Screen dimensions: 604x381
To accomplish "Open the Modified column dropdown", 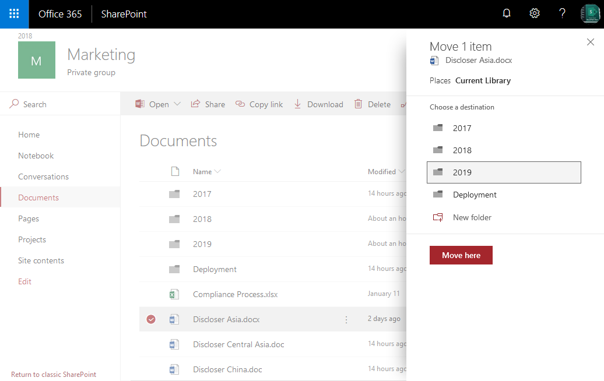I will pos(403,171).
